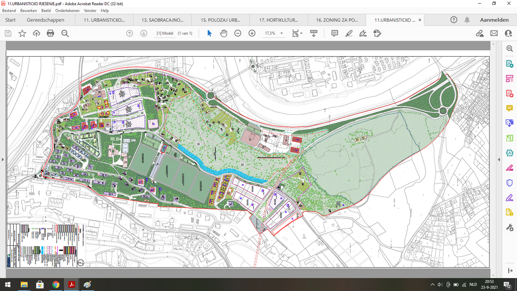This screenshot has width=517, height=291.
Task: Open the 15. POLOZAJ URB document tab
Action: coord(221,20)
